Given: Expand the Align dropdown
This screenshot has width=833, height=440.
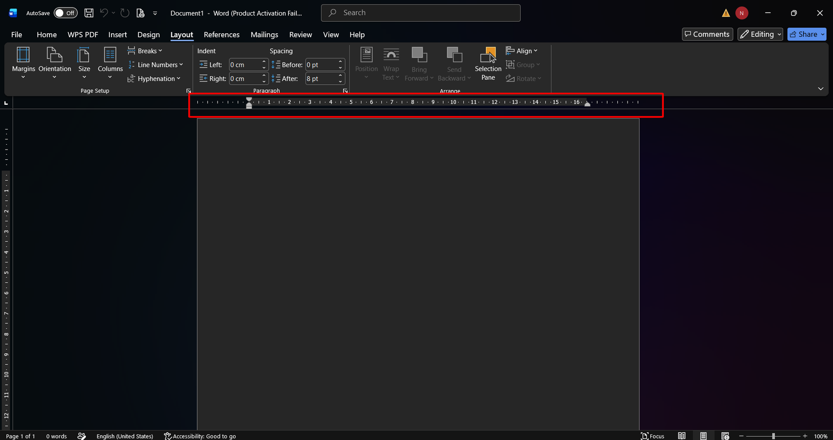Looking at the screenshot, I should pyautogui.click(x=522, y=51).
